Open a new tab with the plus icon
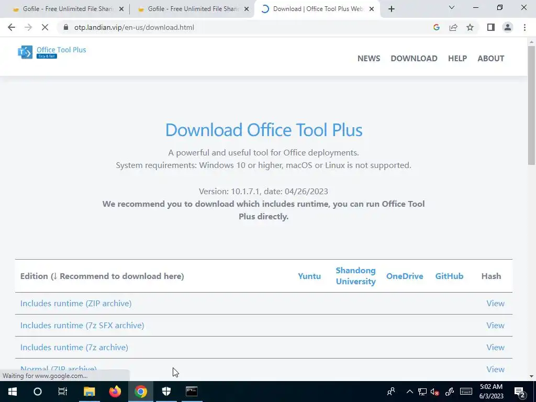The image size is (536, 402). 392,9
